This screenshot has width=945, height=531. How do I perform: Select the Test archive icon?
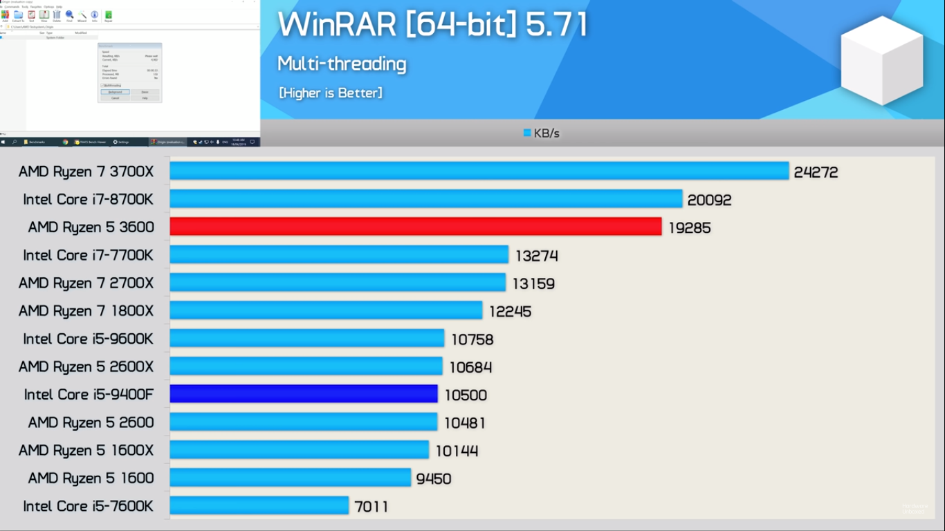tap(31, 15)
